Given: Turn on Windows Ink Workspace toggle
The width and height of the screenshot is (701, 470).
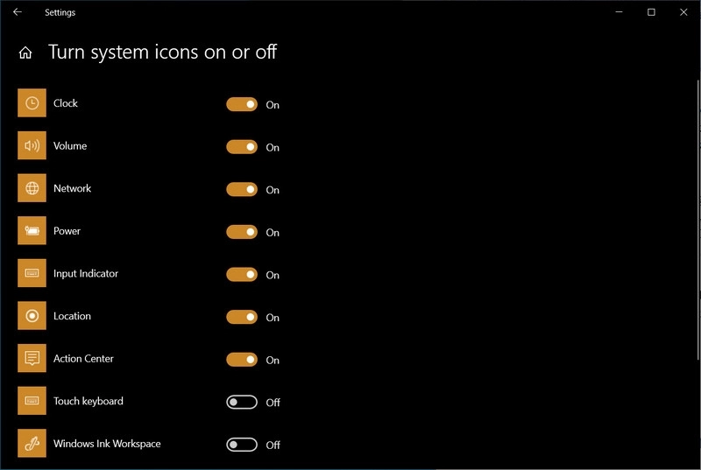Looking at the screenshot, I should click(x=242, y=445).
